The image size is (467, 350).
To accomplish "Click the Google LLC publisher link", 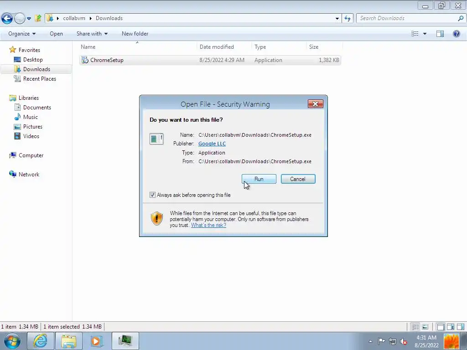I will pyautogui.click(x=212, y=144).
